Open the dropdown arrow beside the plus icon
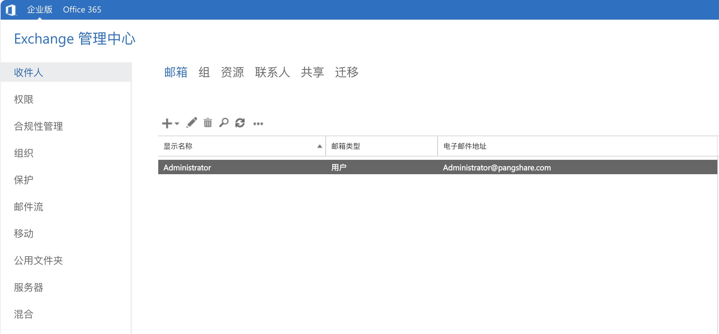 tap(177, 123)
